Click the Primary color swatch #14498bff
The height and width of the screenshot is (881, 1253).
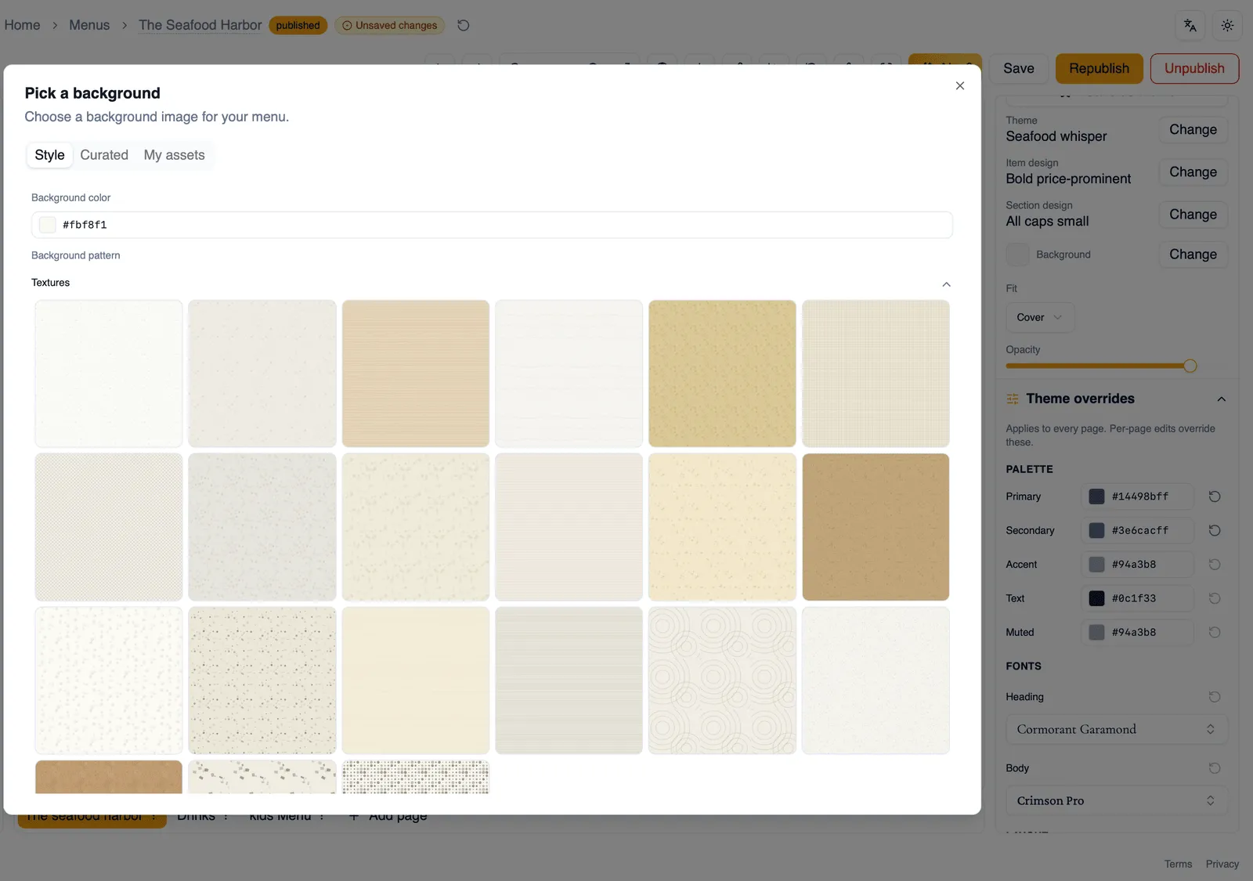point(1096,496)
